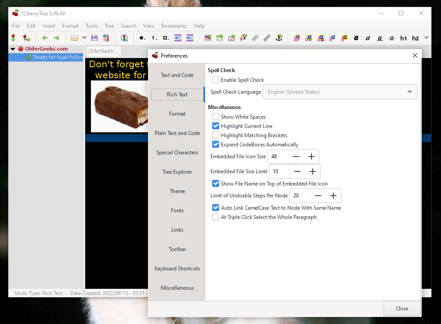
Task: Click the indent paragraph icon
Action: [178, 38]
